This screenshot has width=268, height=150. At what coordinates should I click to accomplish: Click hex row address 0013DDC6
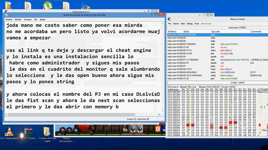point(174,130)
